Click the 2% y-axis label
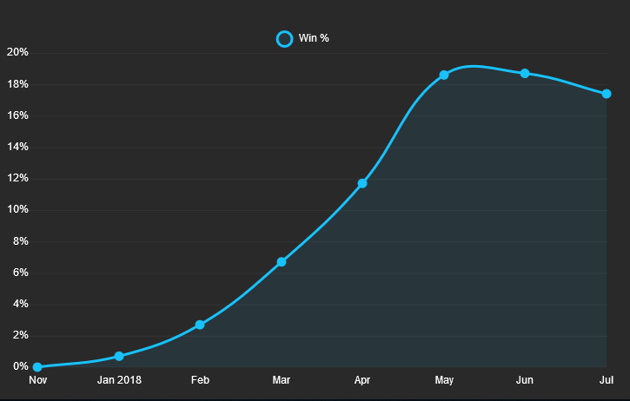This screenshot has height=401, width=630. (21, 335)
